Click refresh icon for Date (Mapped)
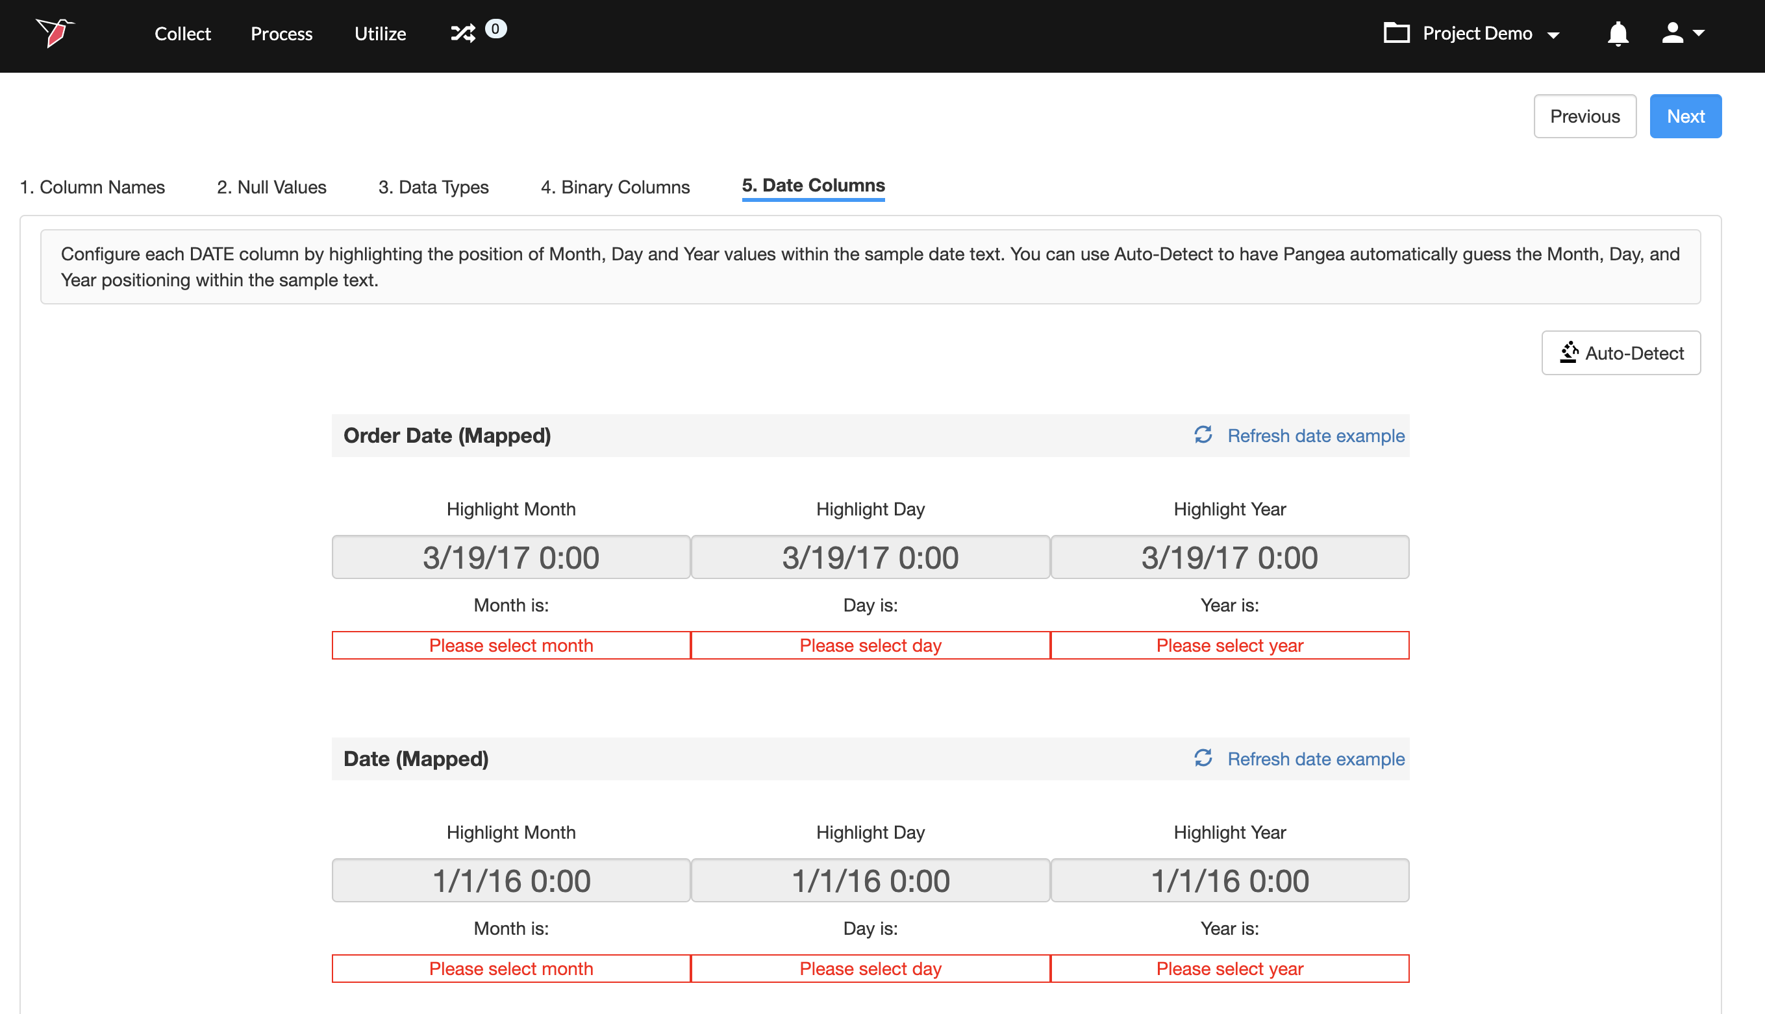 1203,758
